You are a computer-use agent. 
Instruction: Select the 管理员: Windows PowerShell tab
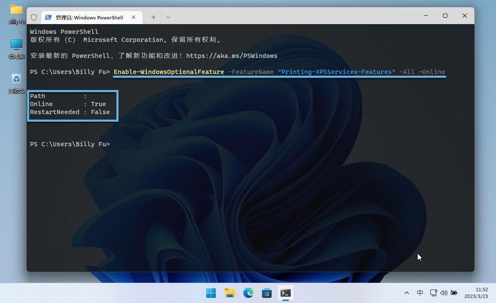[92, 17]
